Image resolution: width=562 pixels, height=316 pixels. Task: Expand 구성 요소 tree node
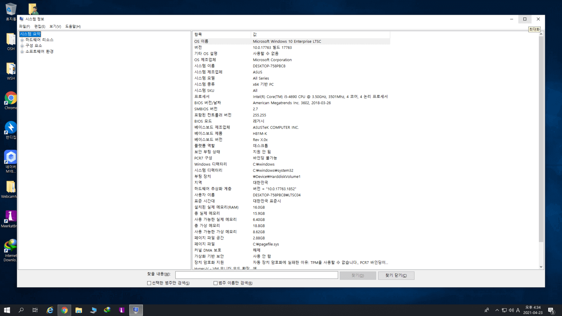coord(22,46)
